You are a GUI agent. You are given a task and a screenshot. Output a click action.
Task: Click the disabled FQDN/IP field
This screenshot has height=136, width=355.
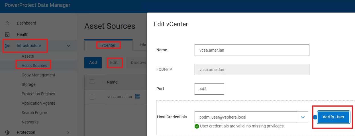252,70
